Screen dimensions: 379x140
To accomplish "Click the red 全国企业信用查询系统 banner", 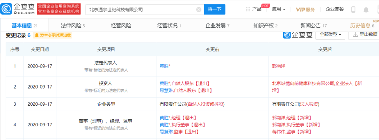I will [59, 9].
